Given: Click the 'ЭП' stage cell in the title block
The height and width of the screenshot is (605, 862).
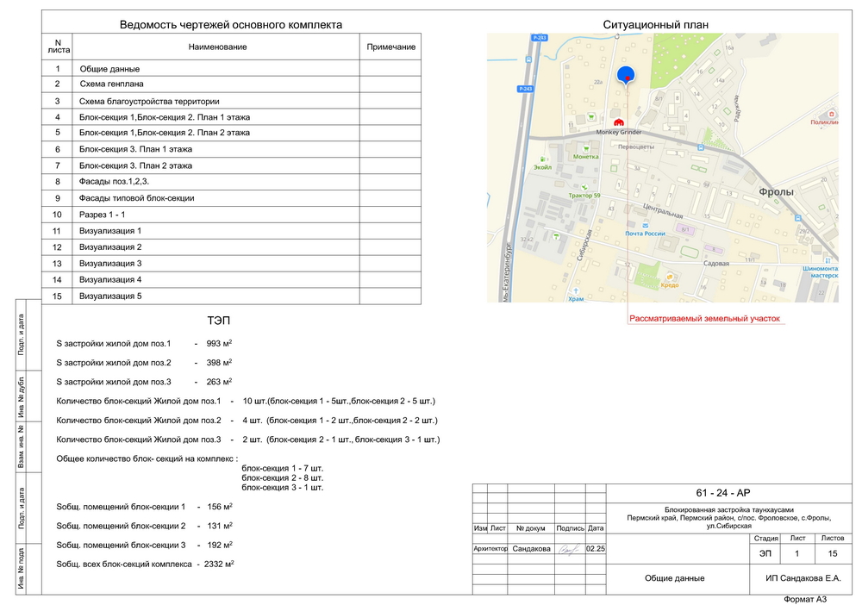Looking at the screenshot, I should tap(765, 553).
